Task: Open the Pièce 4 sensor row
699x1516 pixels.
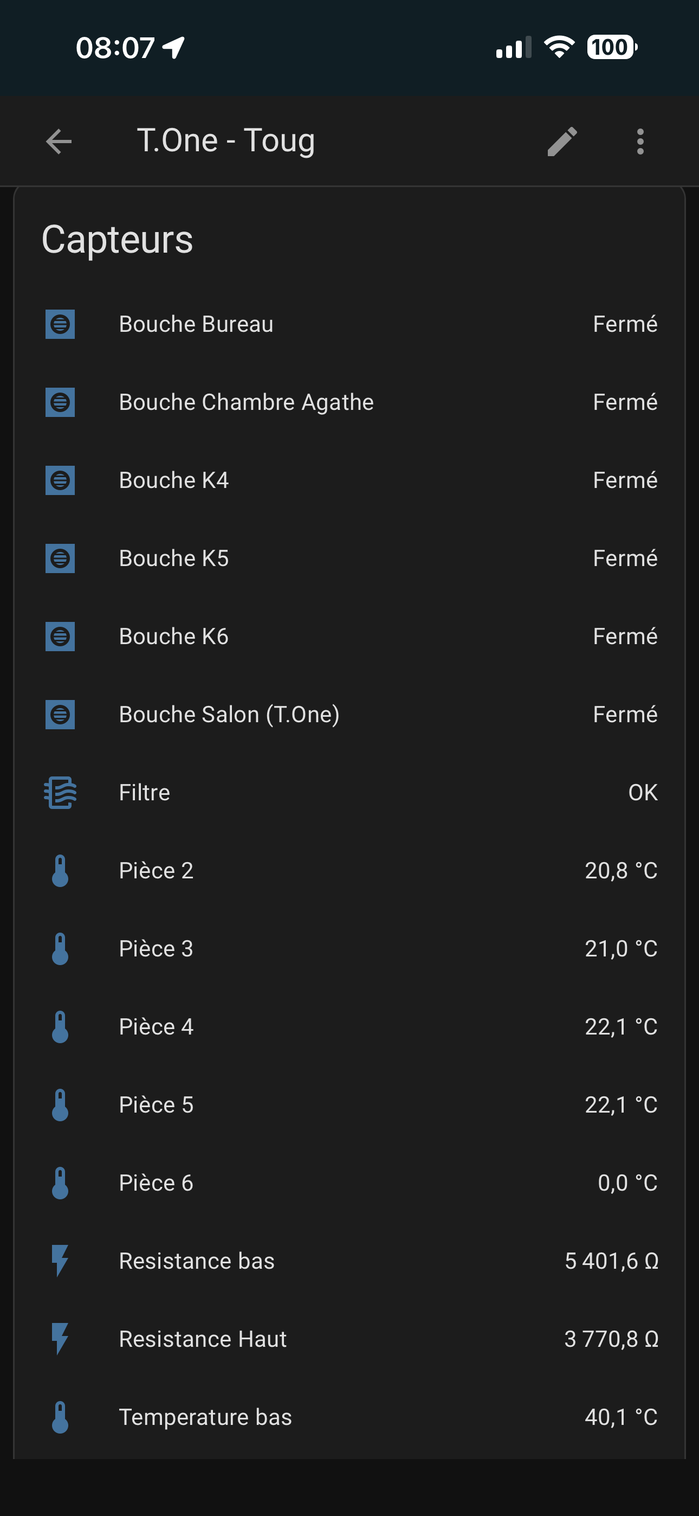Action: click(x=156, y=1027)
